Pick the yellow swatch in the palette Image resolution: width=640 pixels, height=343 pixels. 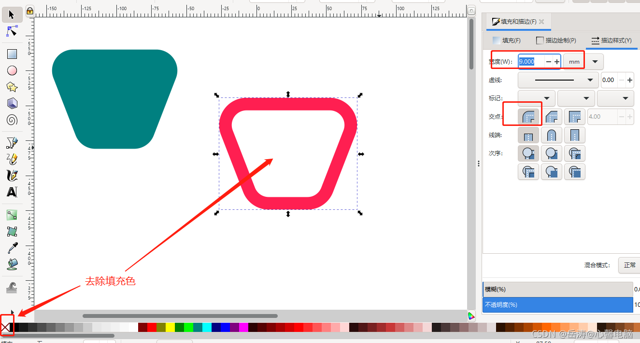(170, 328)
